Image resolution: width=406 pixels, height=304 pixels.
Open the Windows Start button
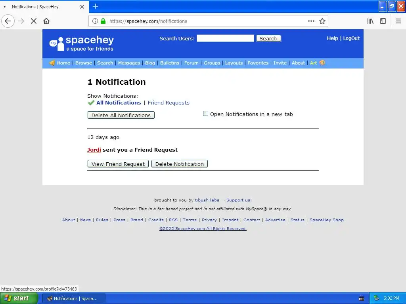19,298
